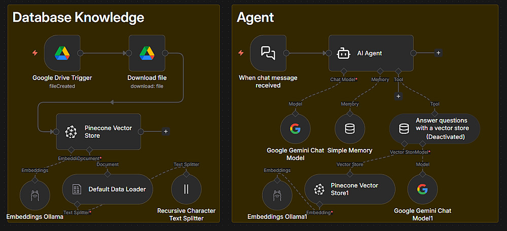The image size is (507, 231).
Task: Click chat message trigger output connector
Action: pyautogui.click(x=286, y=53)
